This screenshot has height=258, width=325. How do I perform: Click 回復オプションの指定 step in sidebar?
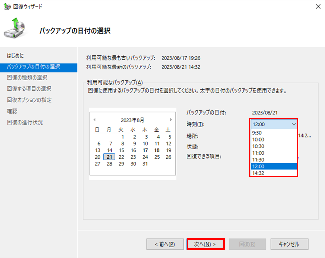click(x=29, y=100)
